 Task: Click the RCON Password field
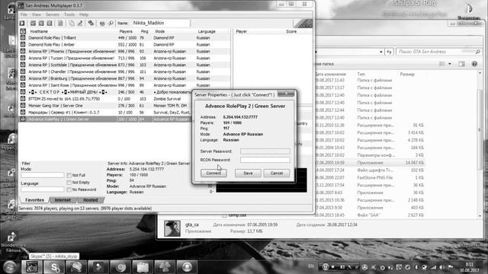coord(265,160)
